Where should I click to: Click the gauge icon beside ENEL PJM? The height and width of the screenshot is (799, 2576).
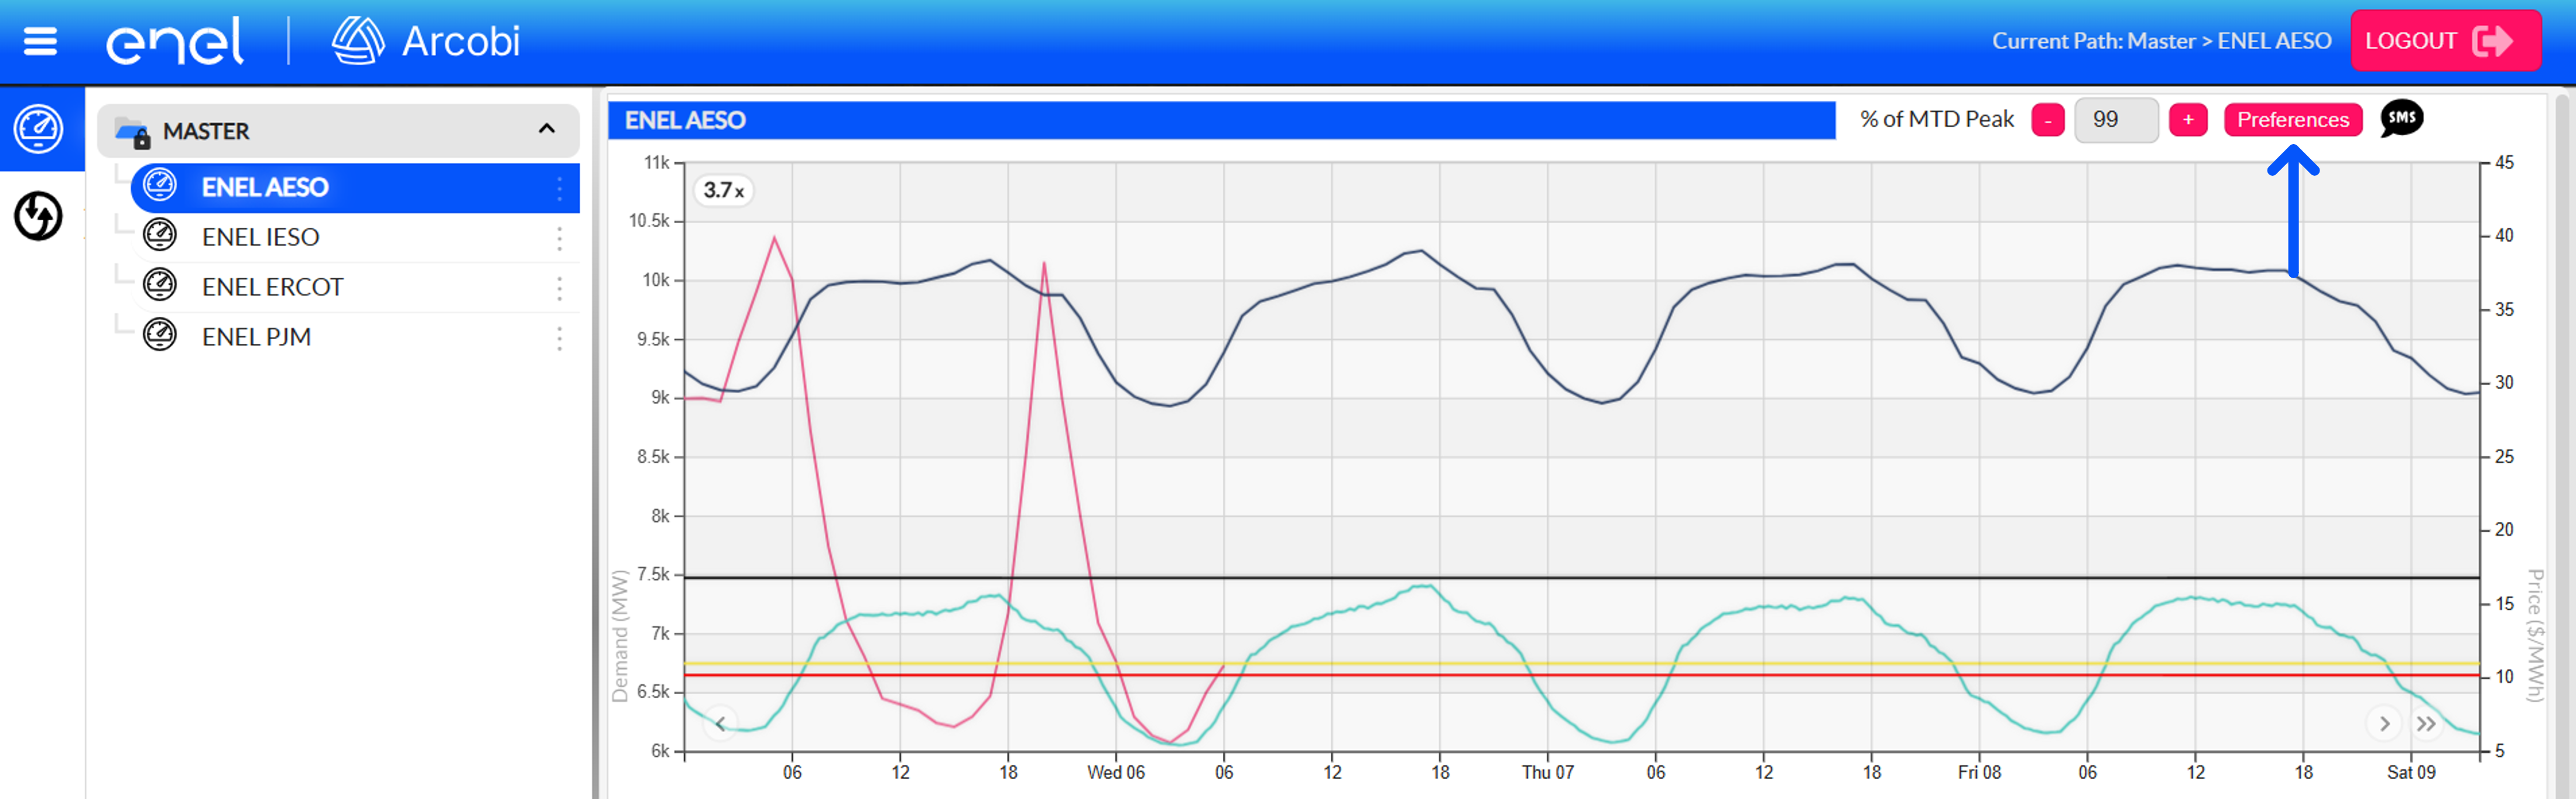pyautogui.click(x=160, y=336)
